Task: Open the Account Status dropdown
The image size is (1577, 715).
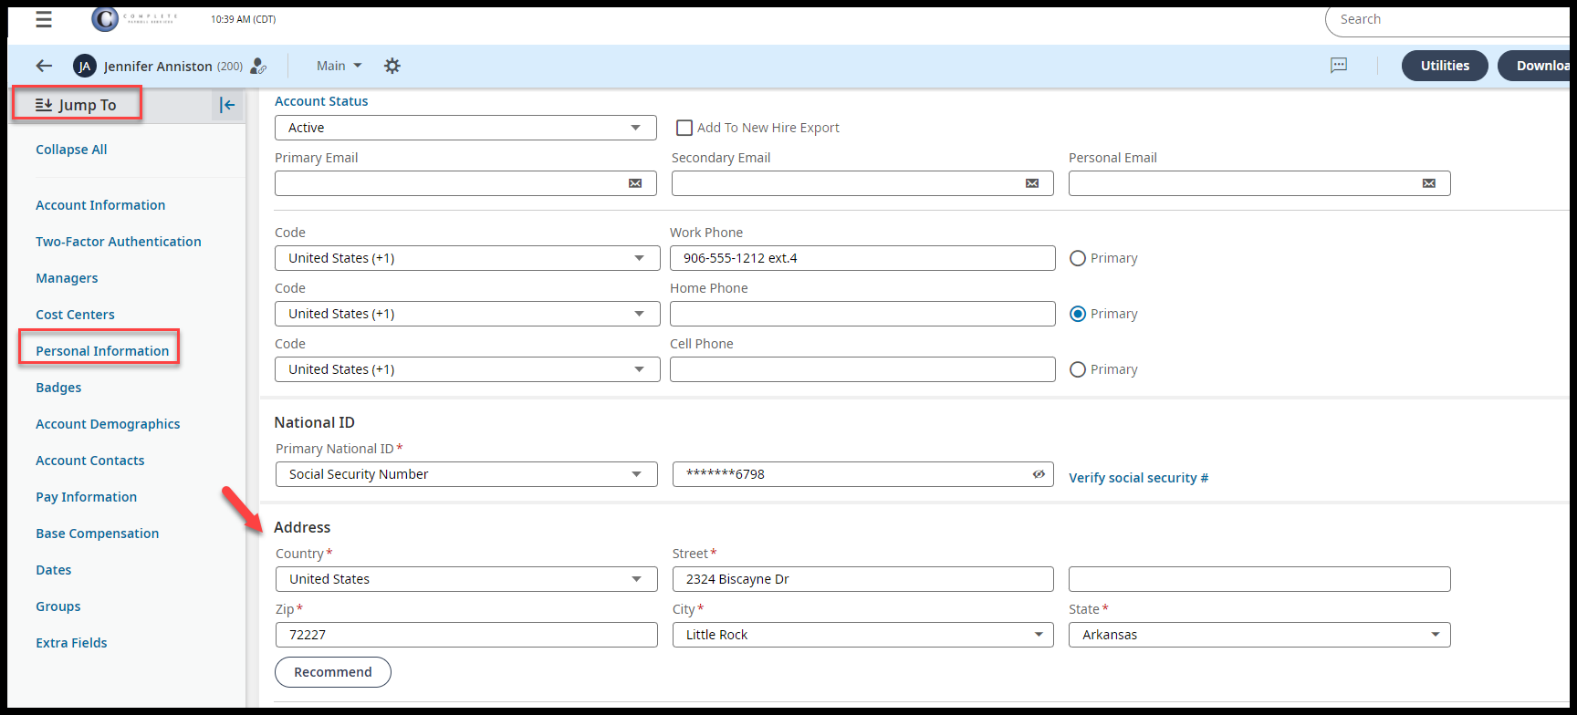Action: 465,128
